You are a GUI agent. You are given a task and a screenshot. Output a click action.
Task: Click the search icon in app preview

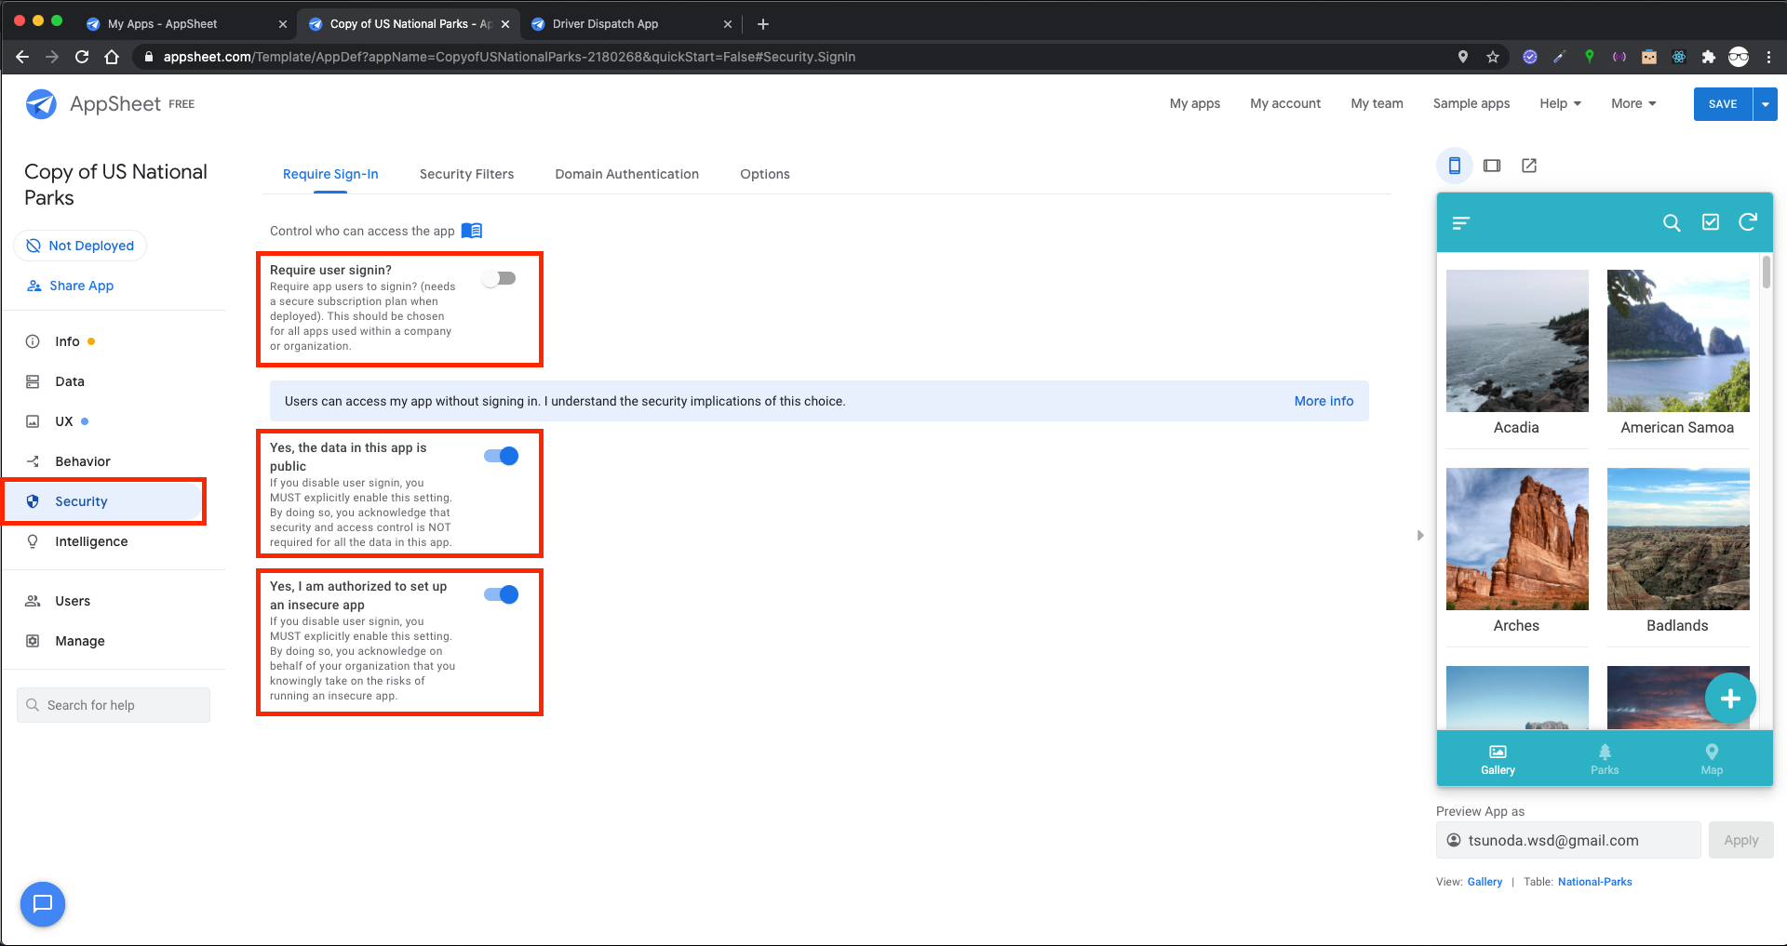pyautogui.click(x=1672, y=222)
